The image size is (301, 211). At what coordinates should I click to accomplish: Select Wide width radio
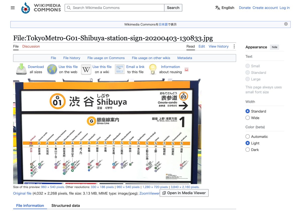(248, 118)
